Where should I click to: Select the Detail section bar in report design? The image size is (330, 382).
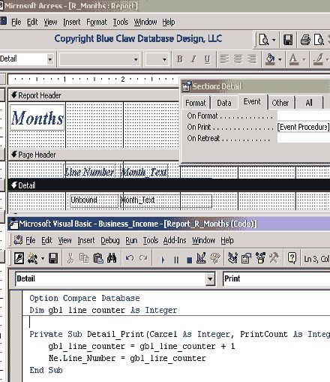click(169, 185)
